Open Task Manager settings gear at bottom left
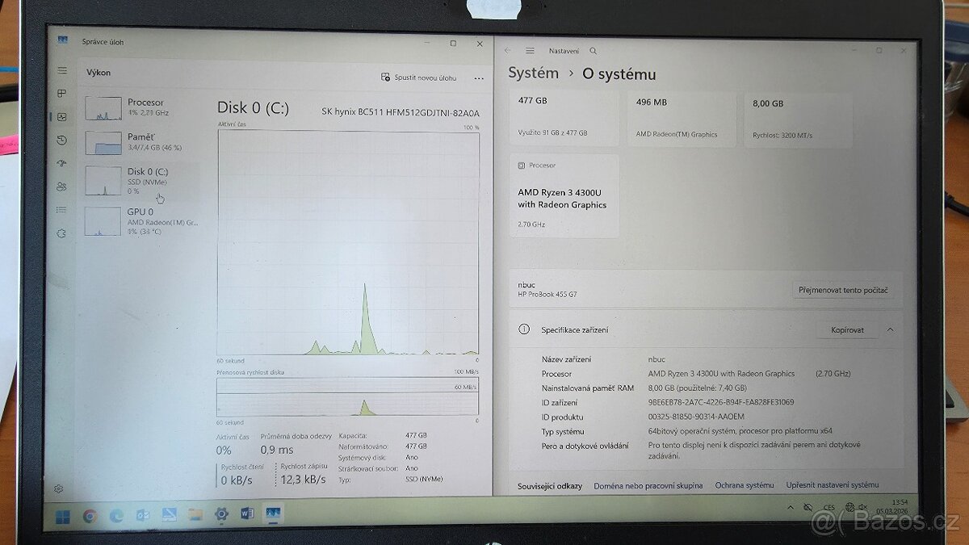Viewport: 969px width, 545px height. pyautogui.click(x=59, y=488)
